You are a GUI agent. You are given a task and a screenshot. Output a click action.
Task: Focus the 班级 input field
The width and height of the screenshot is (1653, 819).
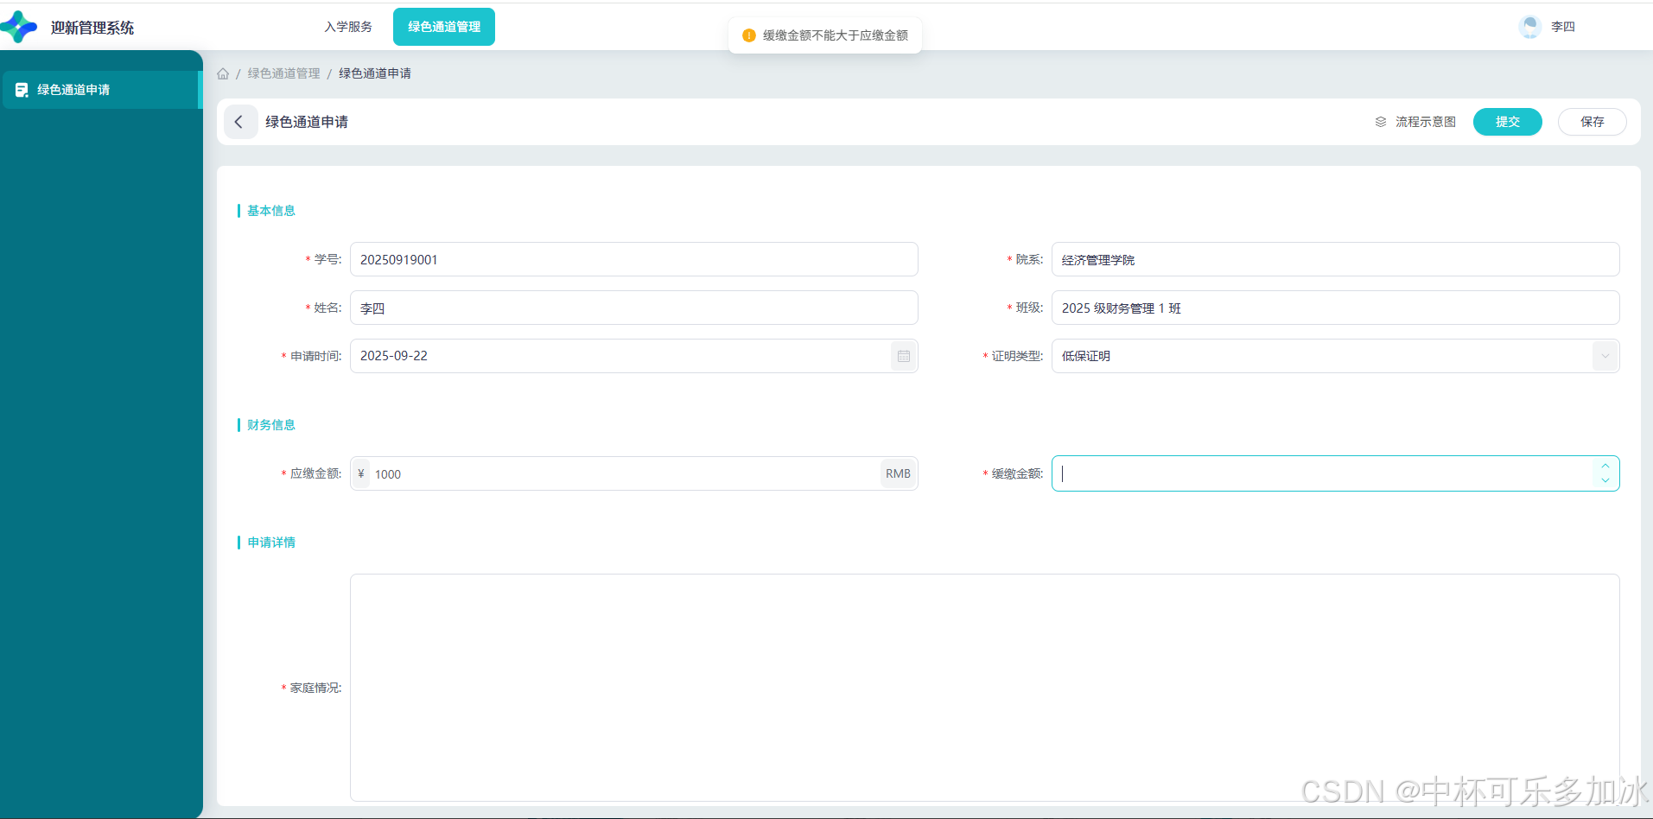click(1336, 308)
